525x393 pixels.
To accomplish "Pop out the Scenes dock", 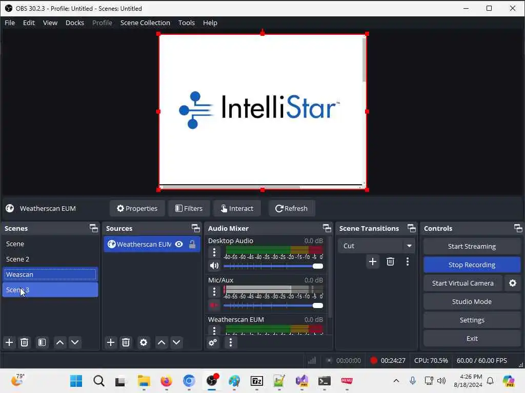I will click(94, 228).
